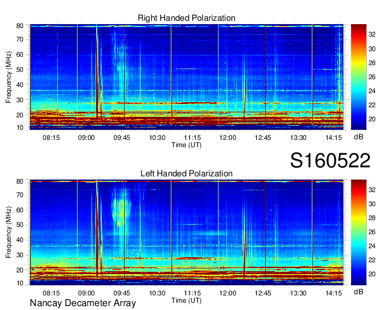
Task: Click the "Right Handed Polarization" plot title
Action: [187, 18]
